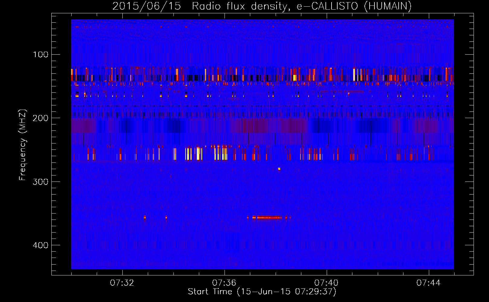Click the Start Time axis label
Viewport: 489px width, 302px height.
click(262, 292)
